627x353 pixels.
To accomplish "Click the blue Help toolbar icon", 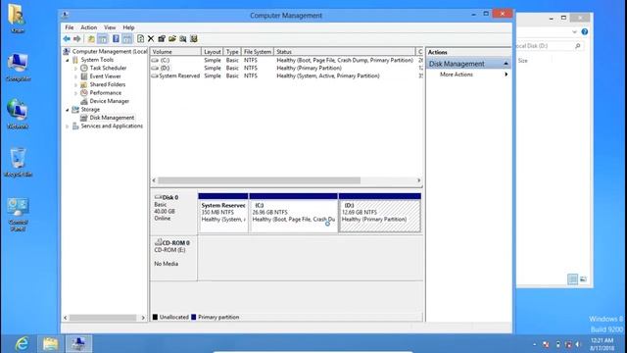I will click(x=116, y=39).
